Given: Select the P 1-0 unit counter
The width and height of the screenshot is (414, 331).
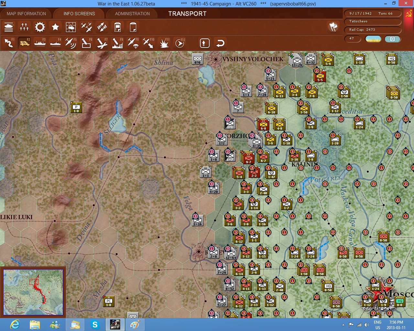Looking at the screenshot, I should [x=76, y=108].
